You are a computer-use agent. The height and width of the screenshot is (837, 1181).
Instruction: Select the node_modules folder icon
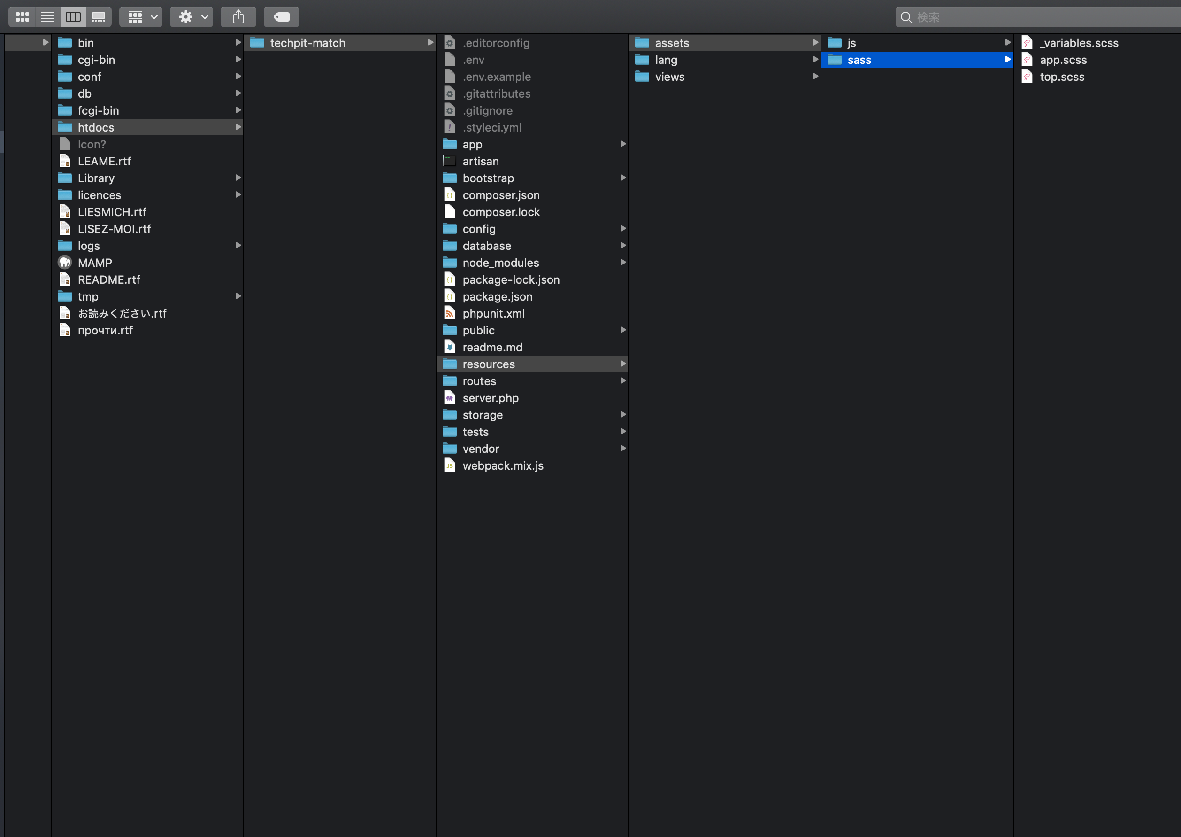[450, 263]
